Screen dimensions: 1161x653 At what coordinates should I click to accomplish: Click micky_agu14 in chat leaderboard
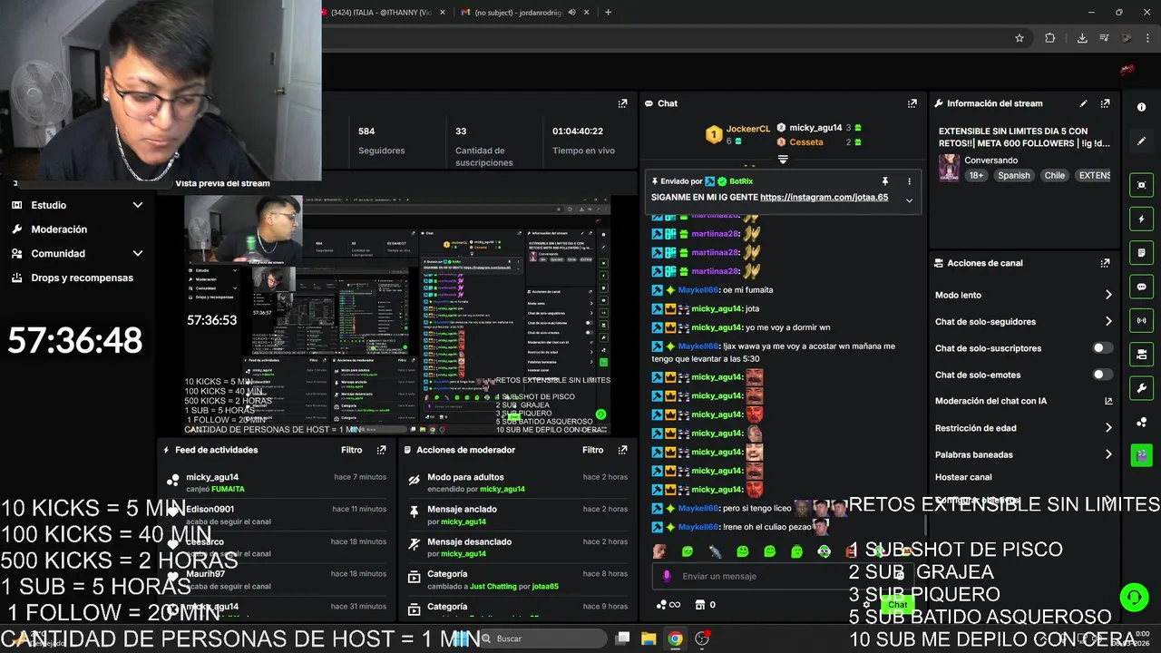coord(815,128)
